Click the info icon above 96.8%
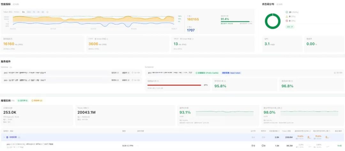Viewport: 345px width, 151px height. tap(292, 81)
